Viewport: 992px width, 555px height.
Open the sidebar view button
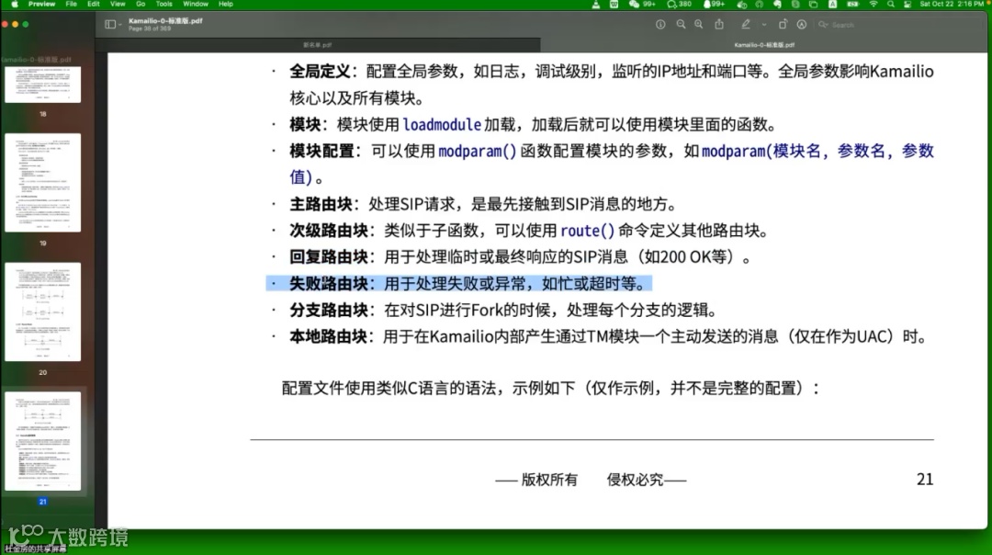coord(110,25)
